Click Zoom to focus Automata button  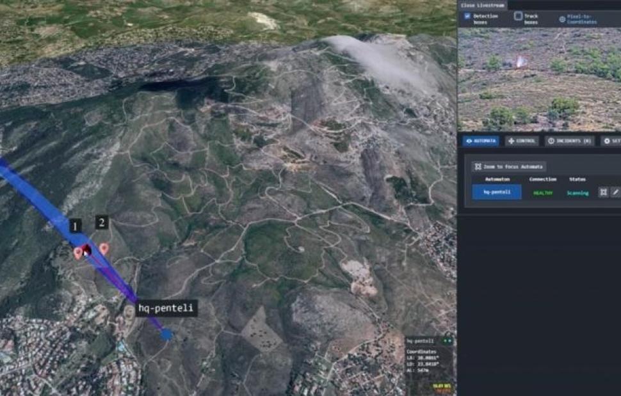tap(509, 166)
